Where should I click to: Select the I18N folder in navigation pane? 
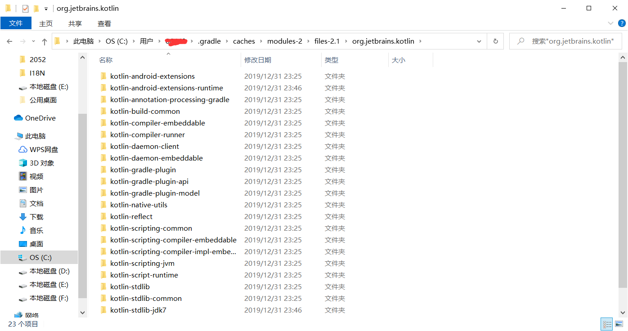(37, 73)
